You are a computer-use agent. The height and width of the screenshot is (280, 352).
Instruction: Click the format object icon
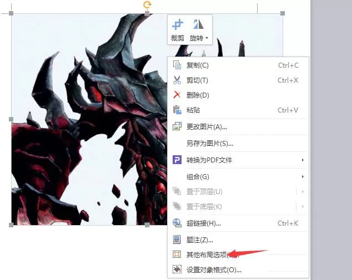[x=177, y=269]
